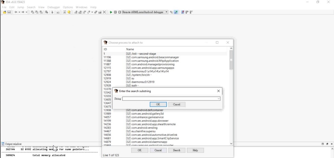The image size is (334, 158).
Task: Click the pause process toolbar icon
Action: (115, 12)
